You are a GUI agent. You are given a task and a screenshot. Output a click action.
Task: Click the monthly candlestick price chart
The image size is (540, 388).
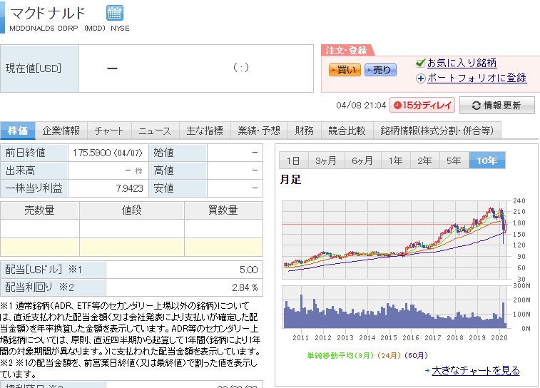[x=396, y=240]
